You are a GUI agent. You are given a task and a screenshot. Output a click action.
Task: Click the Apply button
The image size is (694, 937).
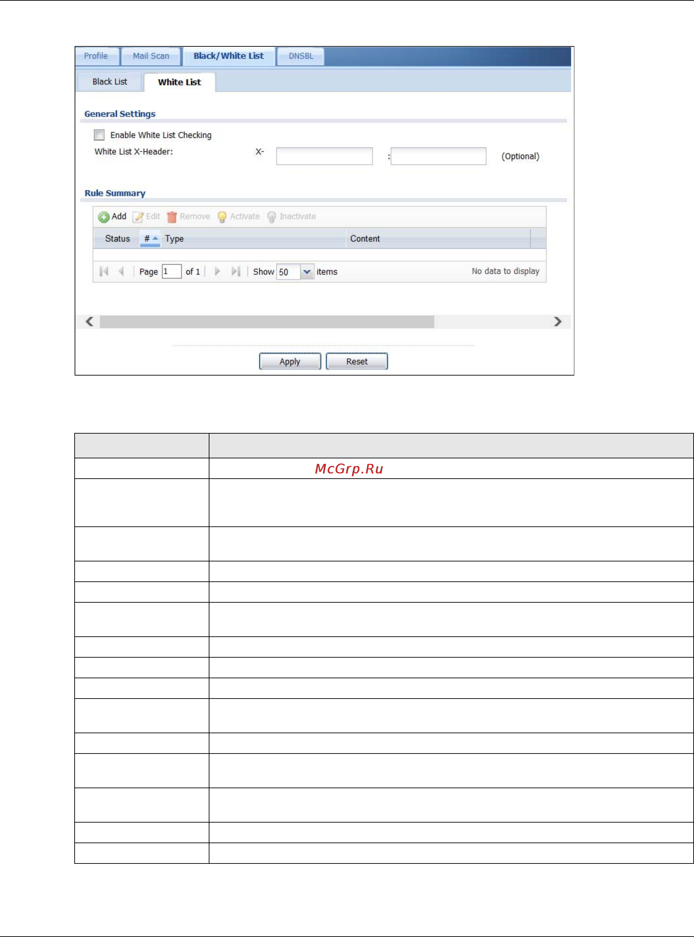click(x=290, y=362)
